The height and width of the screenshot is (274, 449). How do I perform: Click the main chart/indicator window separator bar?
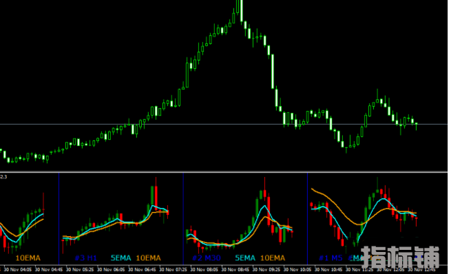224,172
